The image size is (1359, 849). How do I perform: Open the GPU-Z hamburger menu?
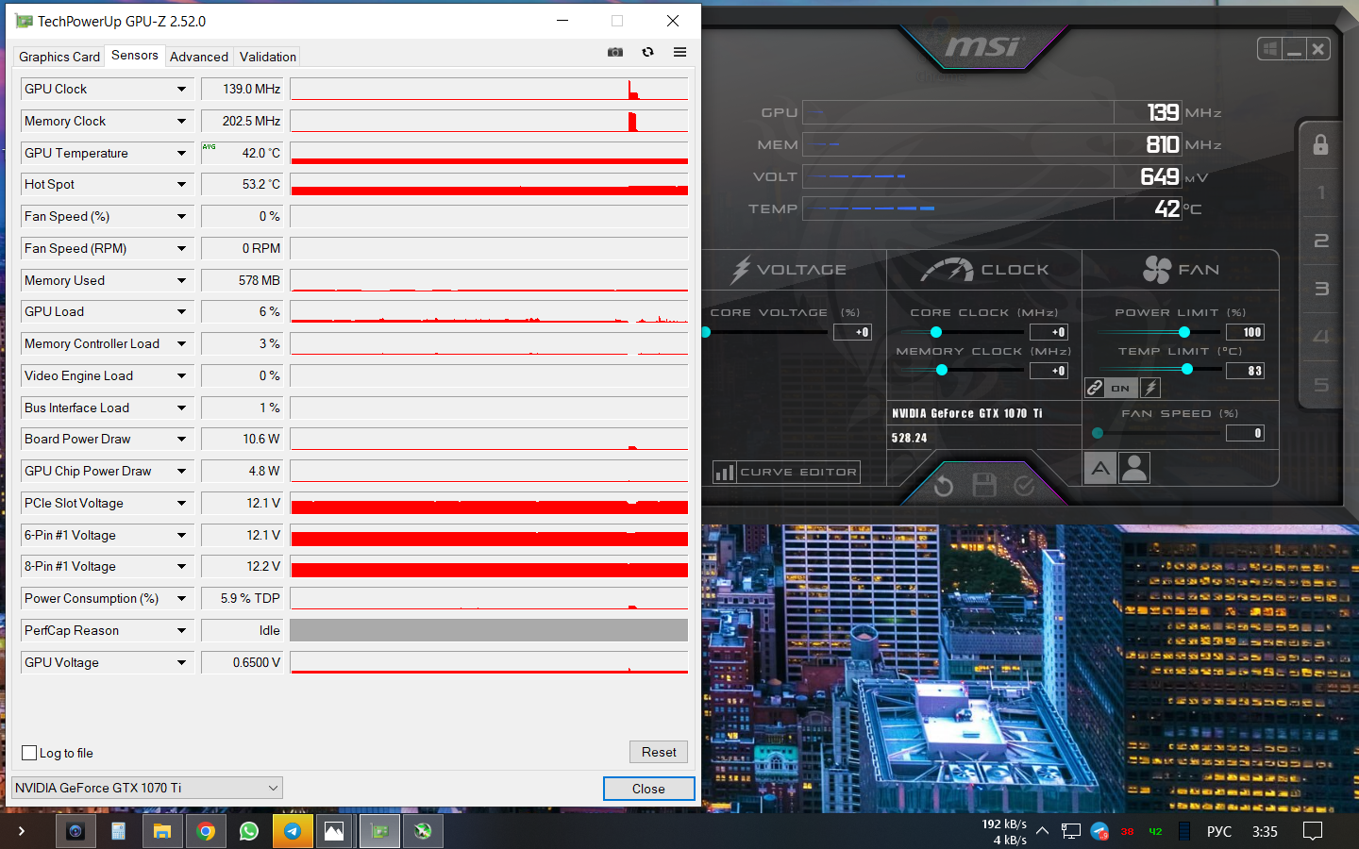click(679, 52)
